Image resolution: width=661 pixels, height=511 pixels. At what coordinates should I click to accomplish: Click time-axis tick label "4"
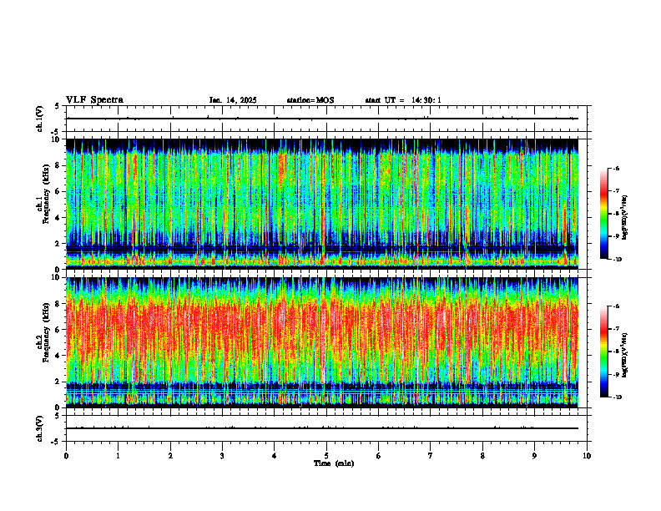tap(275, 456)
